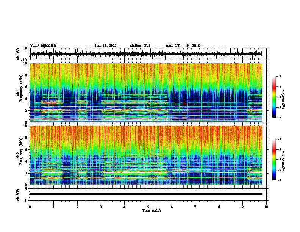Click time axis tick label "8"
Image resolution: width=300 pixels, height=232 pixels.
coord(219,207)
